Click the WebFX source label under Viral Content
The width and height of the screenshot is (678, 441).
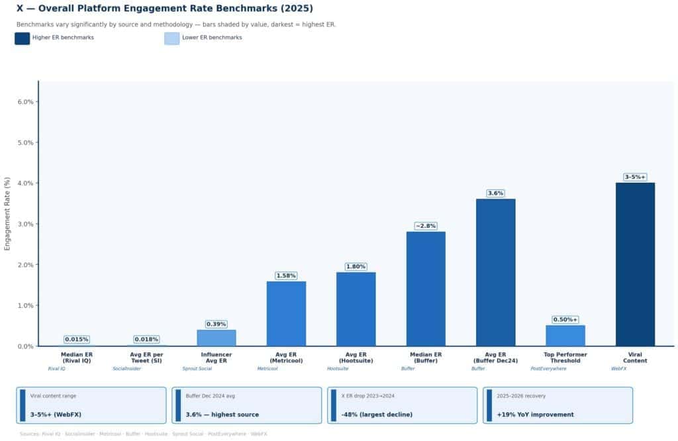(618, 369)
